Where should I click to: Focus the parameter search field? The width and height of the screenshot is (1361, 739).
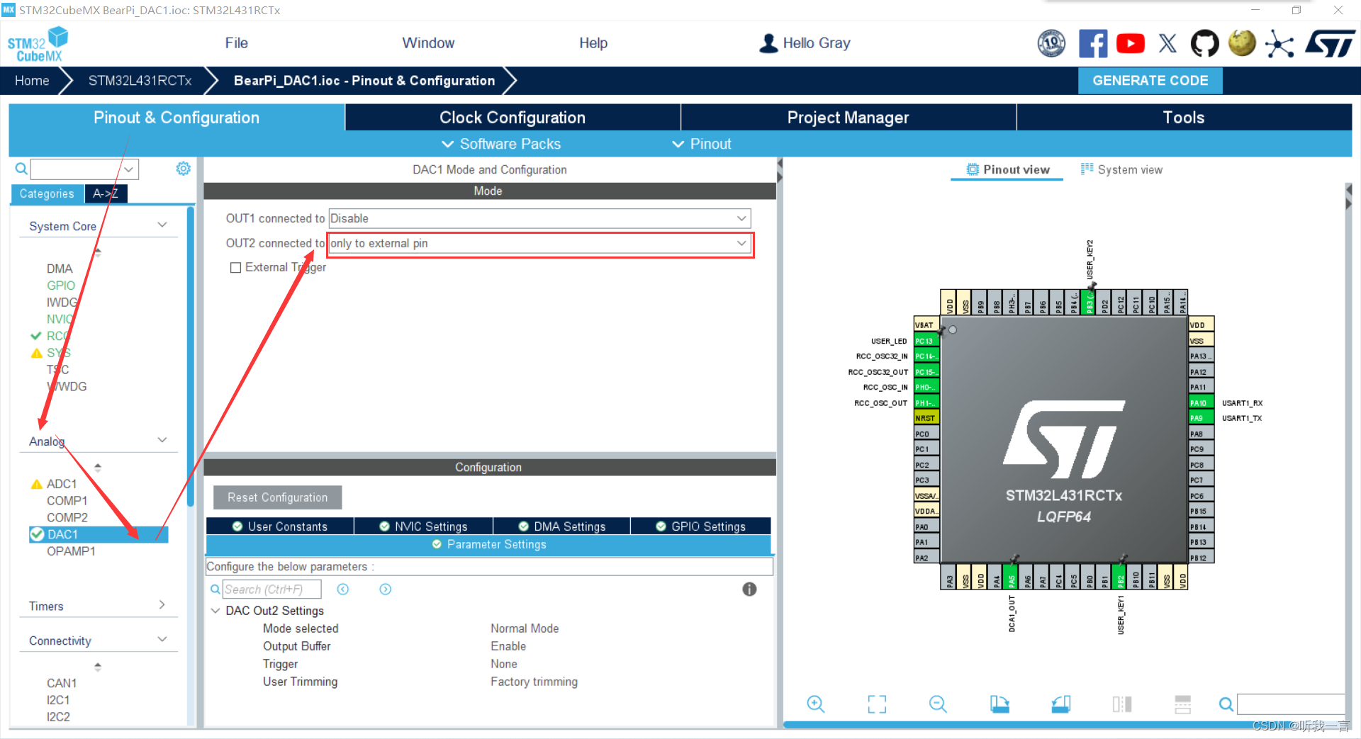272,589
